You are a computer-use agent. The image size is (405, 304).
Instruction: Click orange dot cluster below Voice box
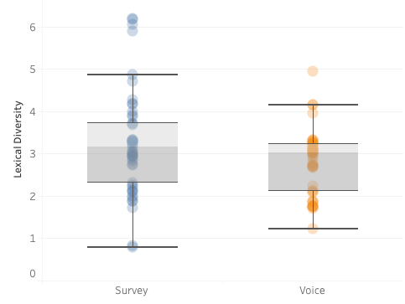313,207
